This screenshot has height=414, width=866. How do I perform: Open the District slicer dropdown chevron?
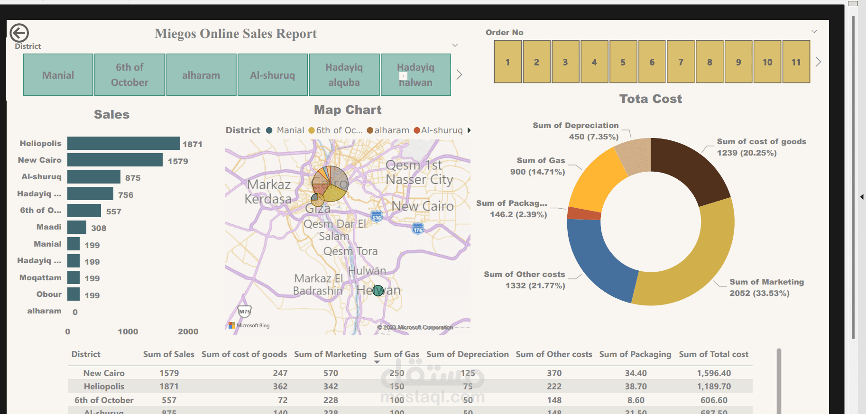(455, 45)
